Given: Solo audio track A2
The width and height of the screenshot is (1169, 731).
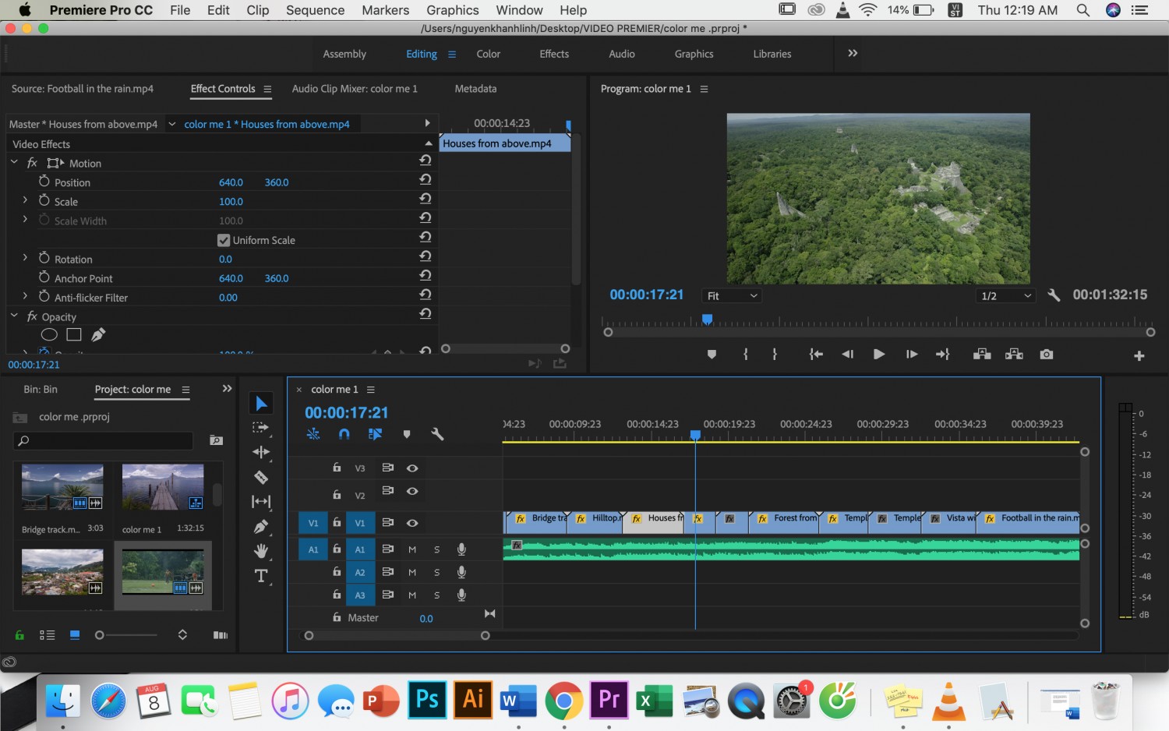Looking at the screenshot, I should coord(436,573).
